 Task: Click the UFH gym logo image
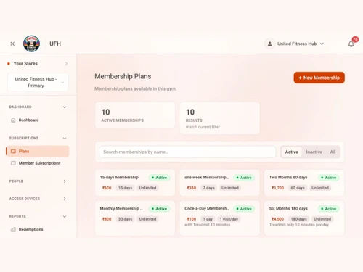(31, 44)
